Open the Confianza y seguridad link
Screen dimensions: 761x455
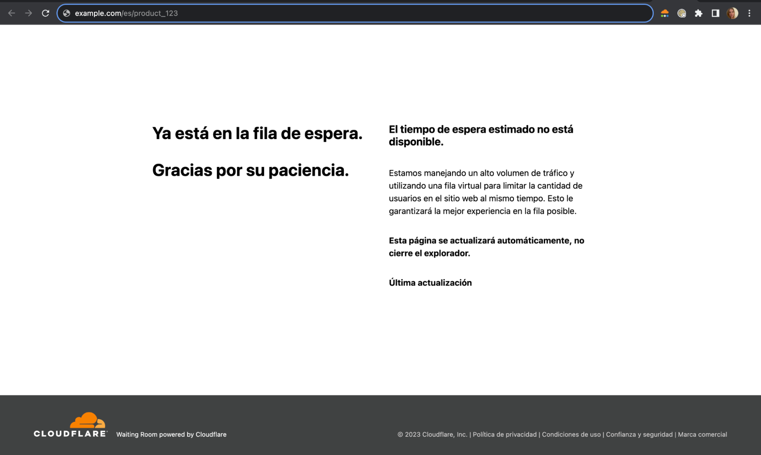pos(639,434)
